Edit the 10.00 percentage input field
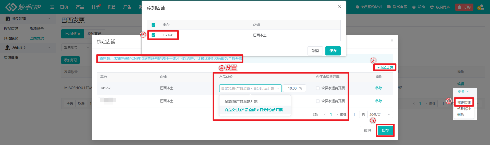The height and width of the screenshot is (145, 490). click(x=295, y=88)
